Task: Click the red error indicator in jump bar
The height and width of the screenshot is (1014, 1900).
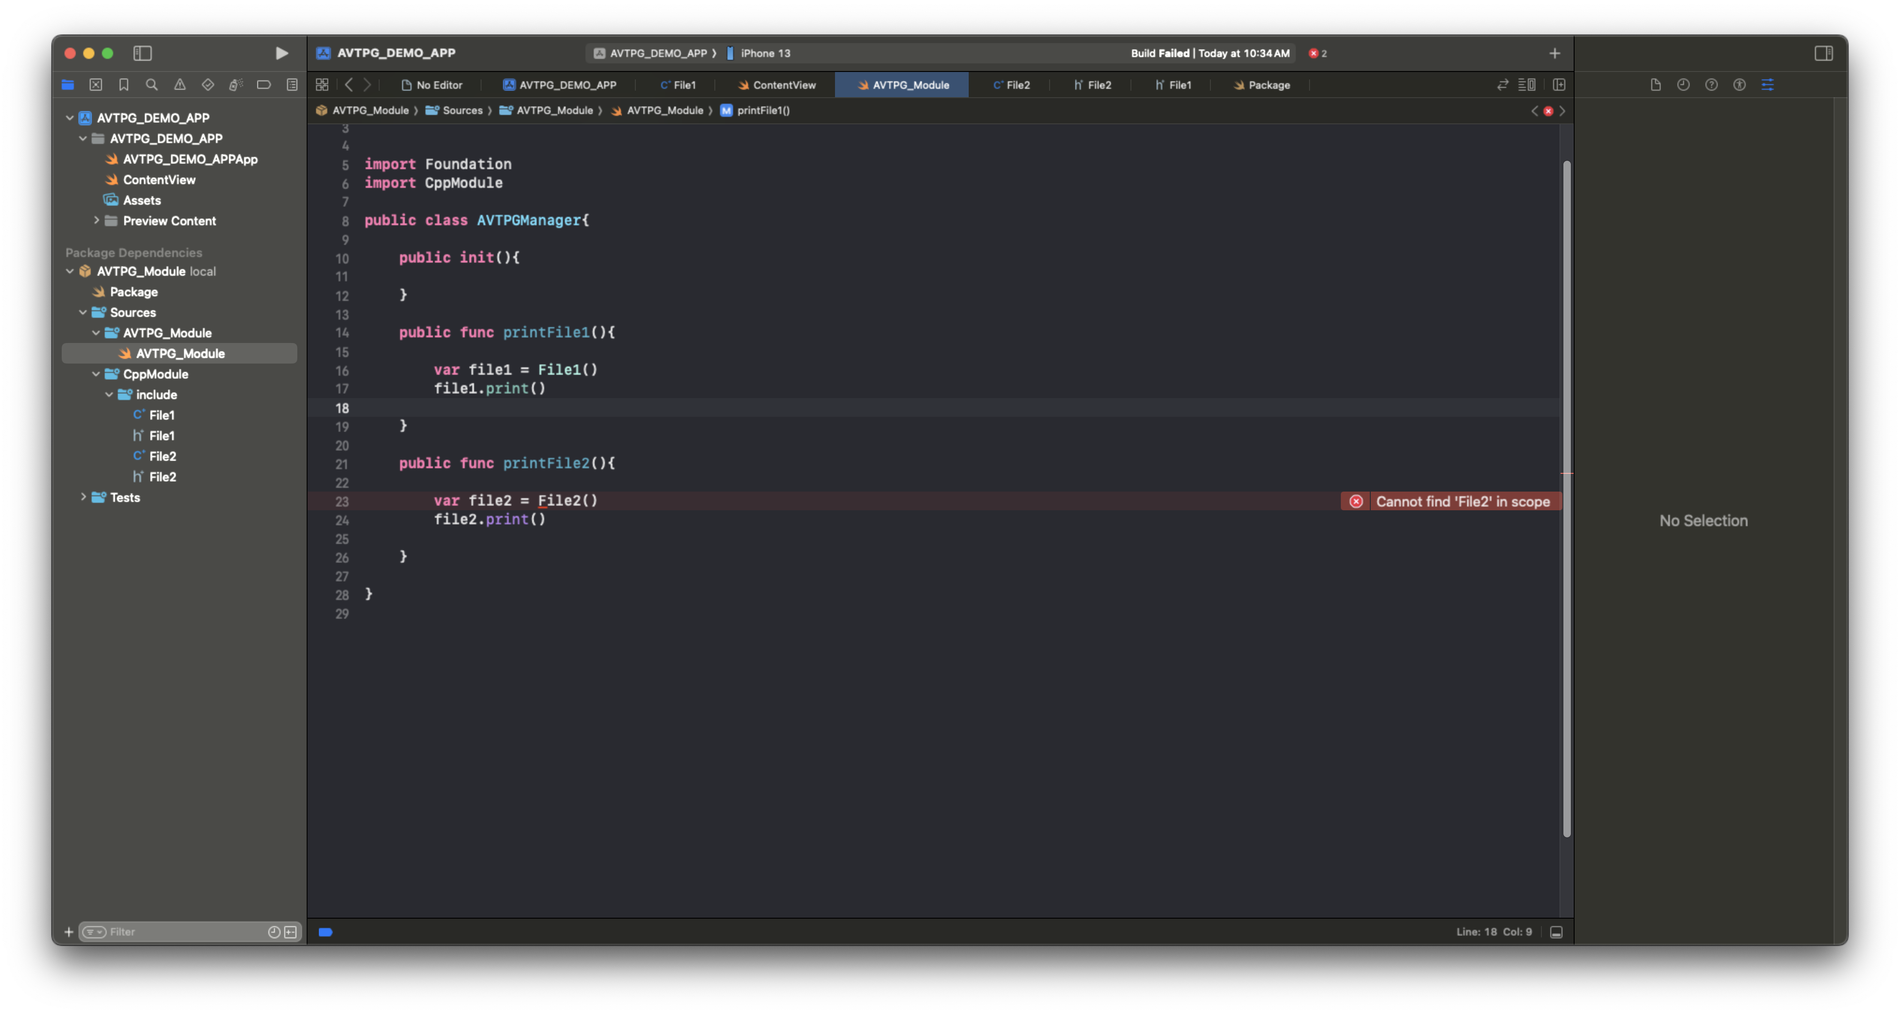Action: pyautogui.click(x=1548, y=111)
